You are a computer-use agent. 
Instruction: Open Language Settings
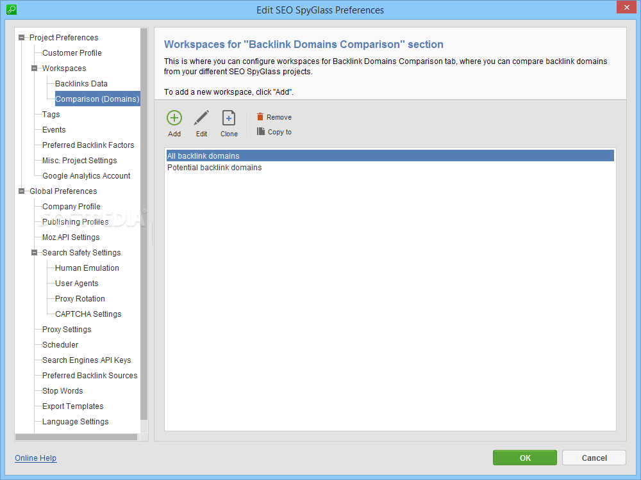coord(76,422)
